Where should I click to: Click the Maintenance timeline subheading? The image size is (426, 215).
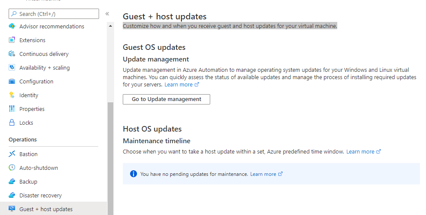(156, 141)
